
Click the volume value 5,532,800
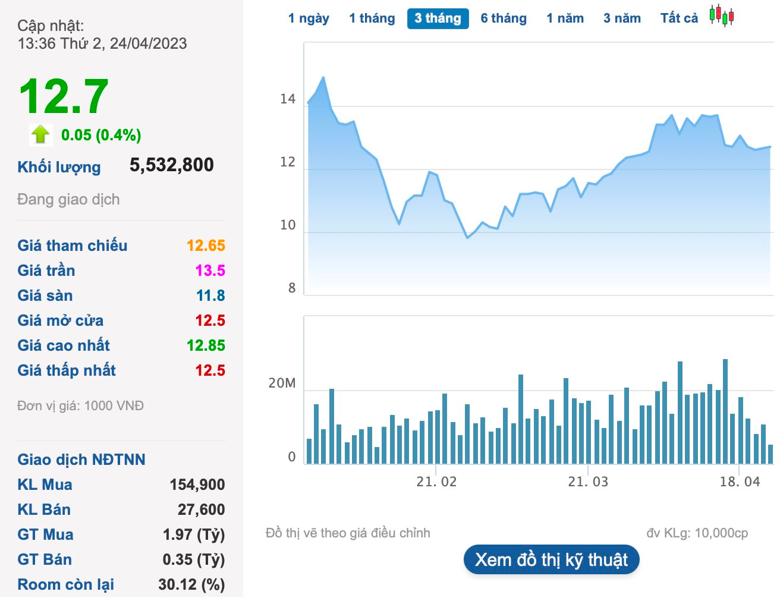172,165
